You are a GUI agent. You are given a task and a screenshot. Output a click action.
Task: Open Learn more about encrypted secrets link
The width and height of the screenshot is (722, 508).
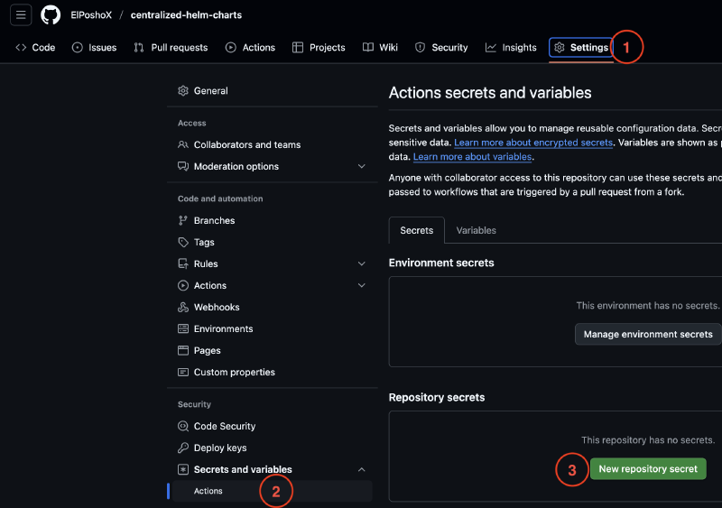(x=533, y=143)
